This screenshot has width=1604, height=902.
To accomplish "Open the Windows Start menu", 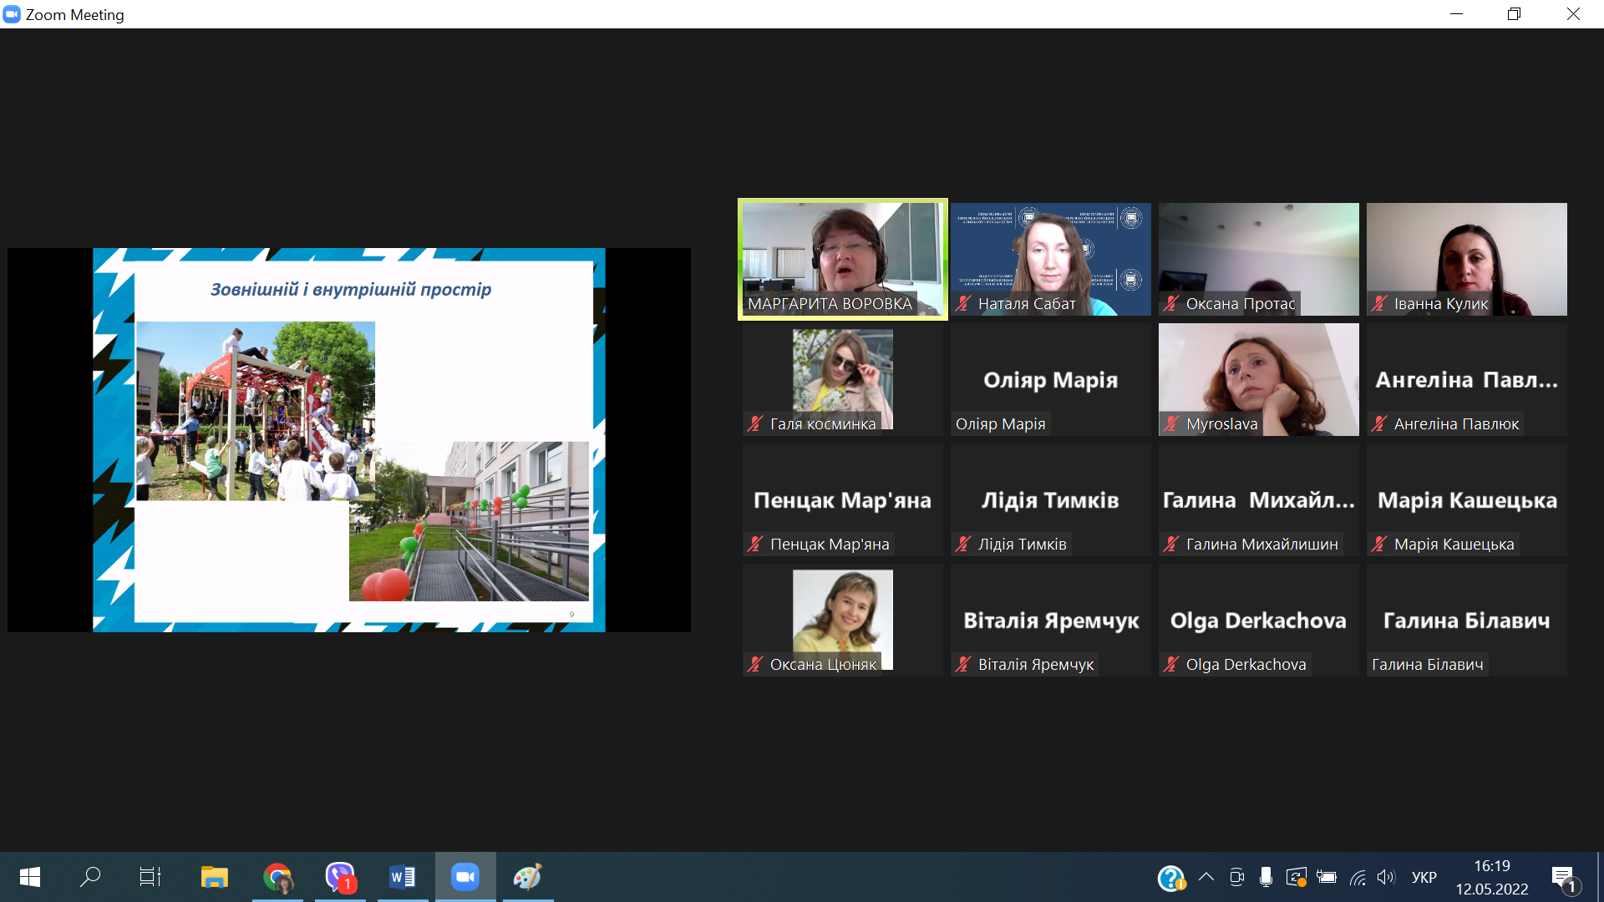I will click(x=30, y=877).
